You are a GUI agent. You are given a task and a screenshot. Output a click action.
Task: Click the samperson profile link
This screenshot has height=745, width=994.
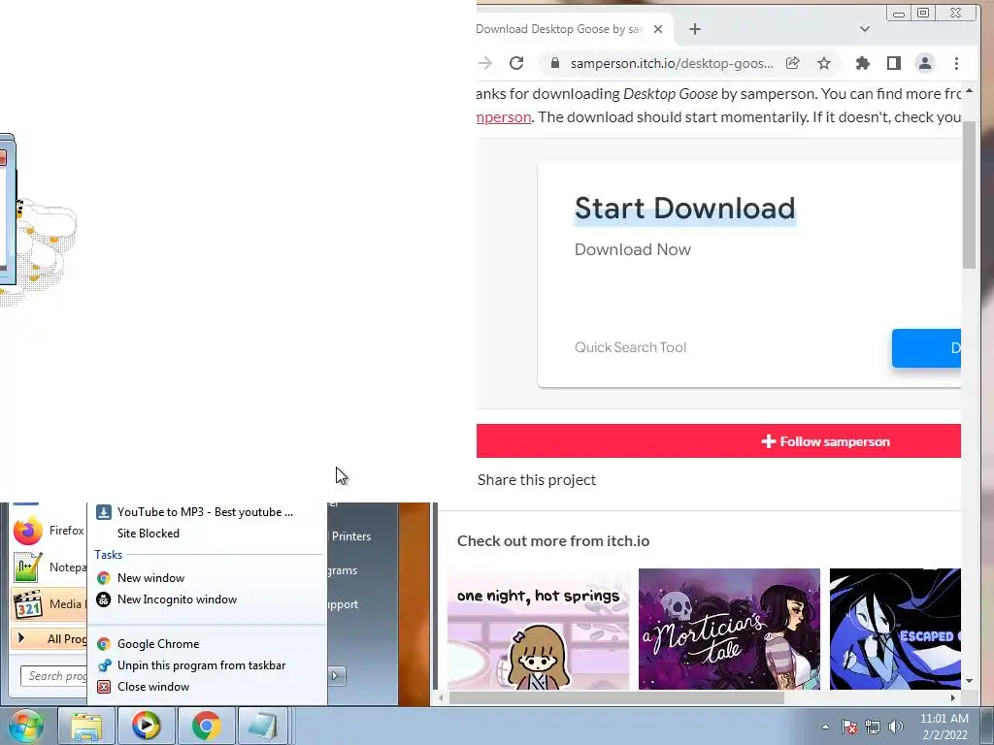click(x=504, y=117)
